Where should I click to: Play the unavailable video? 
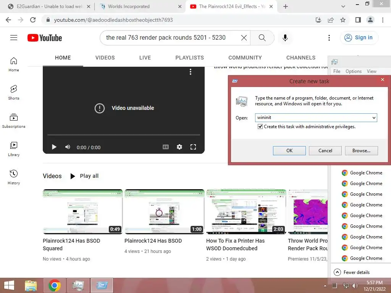(x=54, y=147)
